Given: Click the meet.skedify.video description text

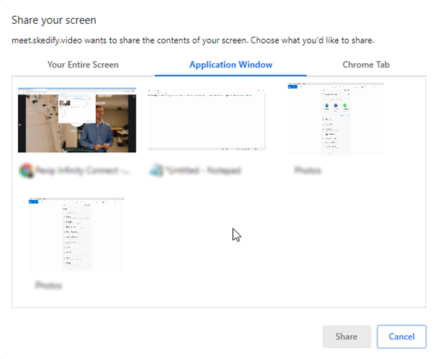Looking at the screenshot, I should tap(192, 41).
